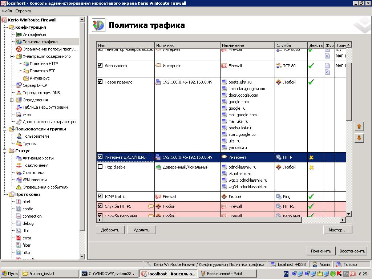This screenshot has height=279, width=372.
Task: Collapse the Статус tree node
Action: tap(4, 151)
